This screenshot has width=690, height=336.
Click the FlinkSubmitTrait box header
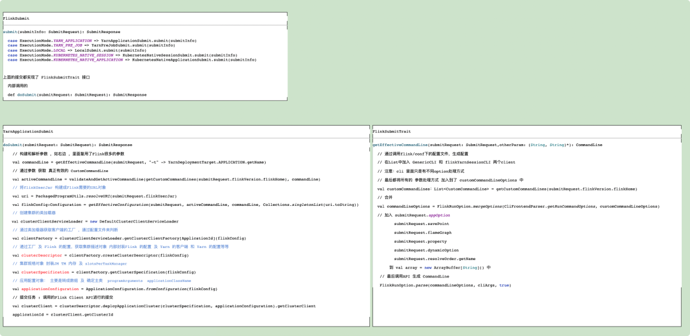pyautogui.click(x=392, y=131)
